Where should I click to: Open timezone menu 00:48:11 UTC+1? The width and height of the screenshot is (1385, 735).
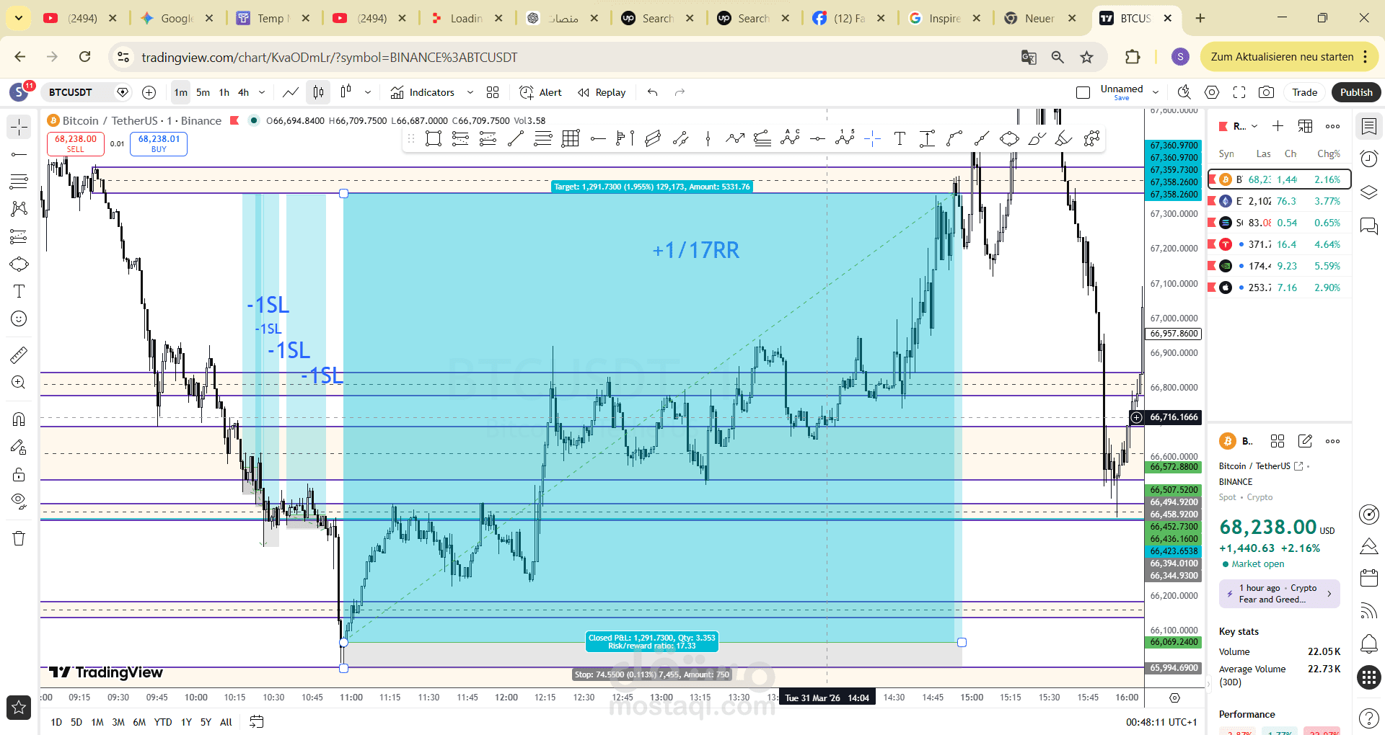pos(1161,722)
